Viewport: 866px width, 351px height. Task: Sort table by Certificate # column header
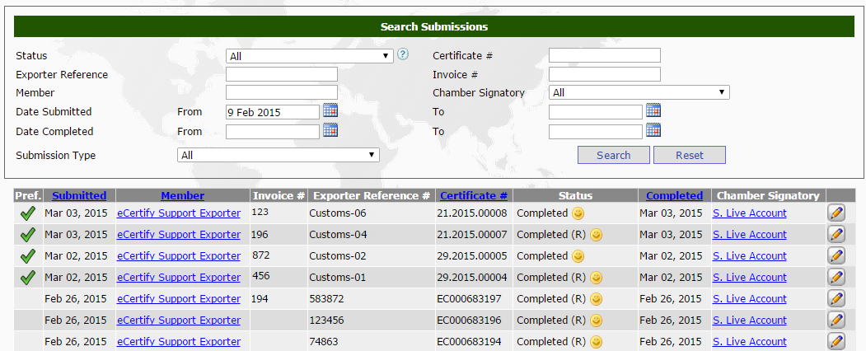[474, 195]
